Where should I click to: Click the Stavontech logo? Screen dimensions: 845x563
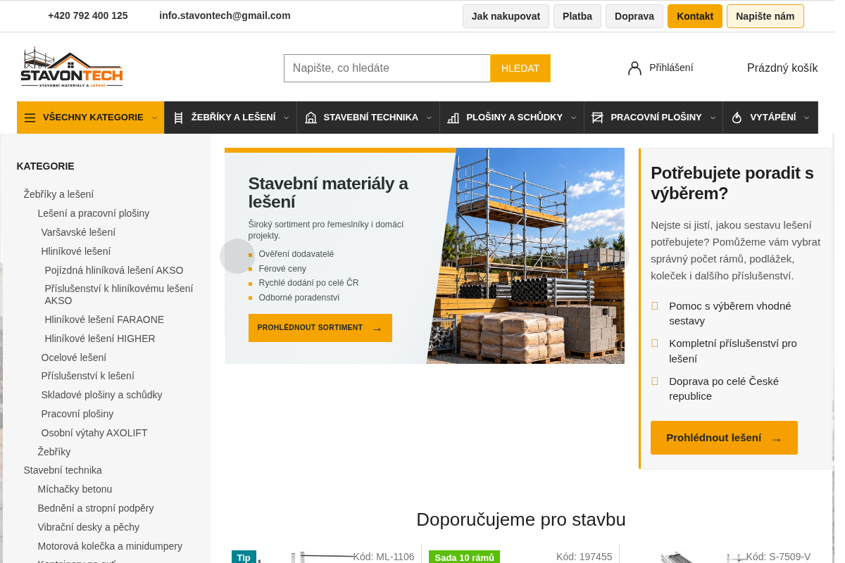(x=72, y=68)
